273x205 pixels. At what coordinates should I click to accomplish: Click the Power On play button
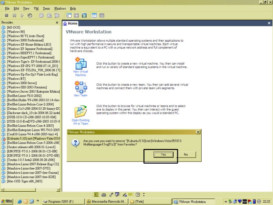[x=22, y=15]
